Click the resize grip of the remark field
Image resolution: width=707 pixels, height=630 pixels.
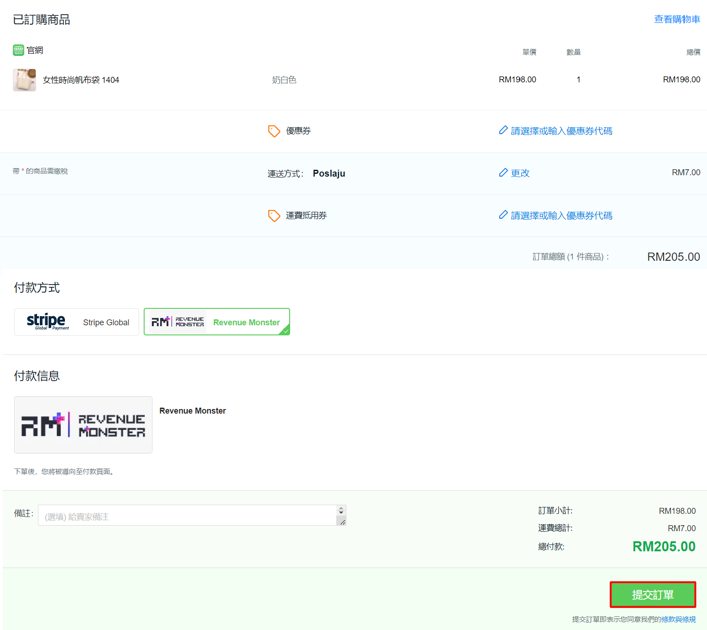[x=342, y=522]
